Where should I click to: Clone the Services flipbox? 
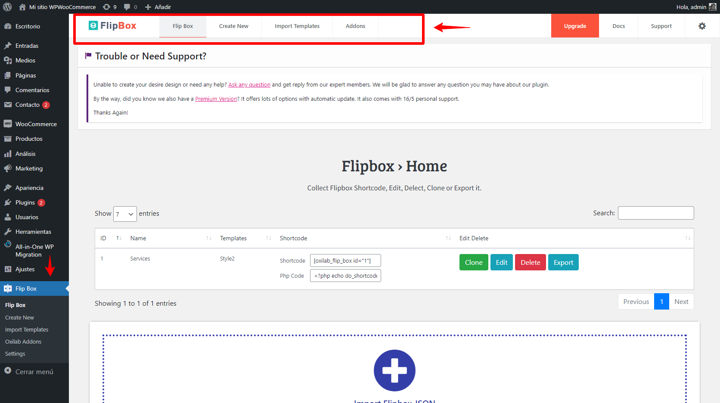click(473, 262)
